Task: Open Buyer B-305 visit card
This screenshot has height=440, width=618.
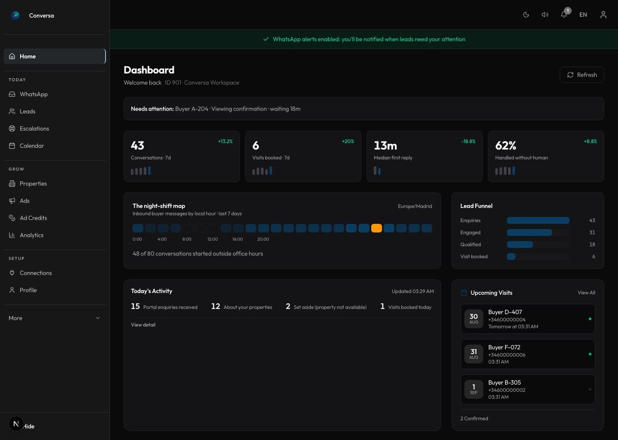Action: pos(528,389)
